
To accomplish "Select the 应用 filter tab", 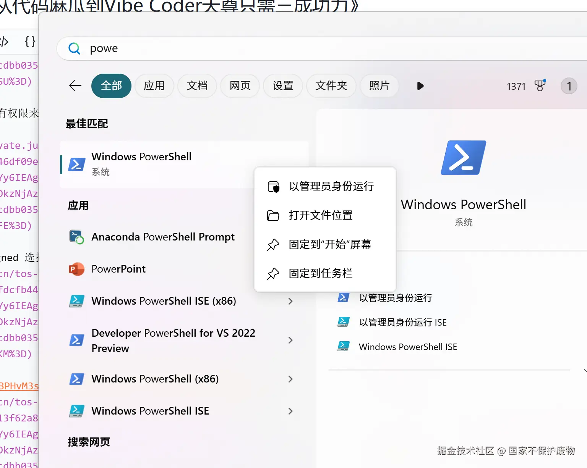I will point(154,86).
